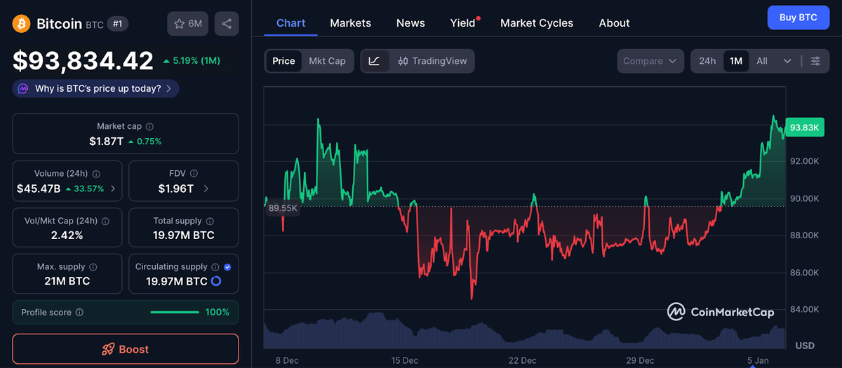Click the verified badge beside Circulating supply
Screen dimensions: 842x368
[x=227, y=267]
